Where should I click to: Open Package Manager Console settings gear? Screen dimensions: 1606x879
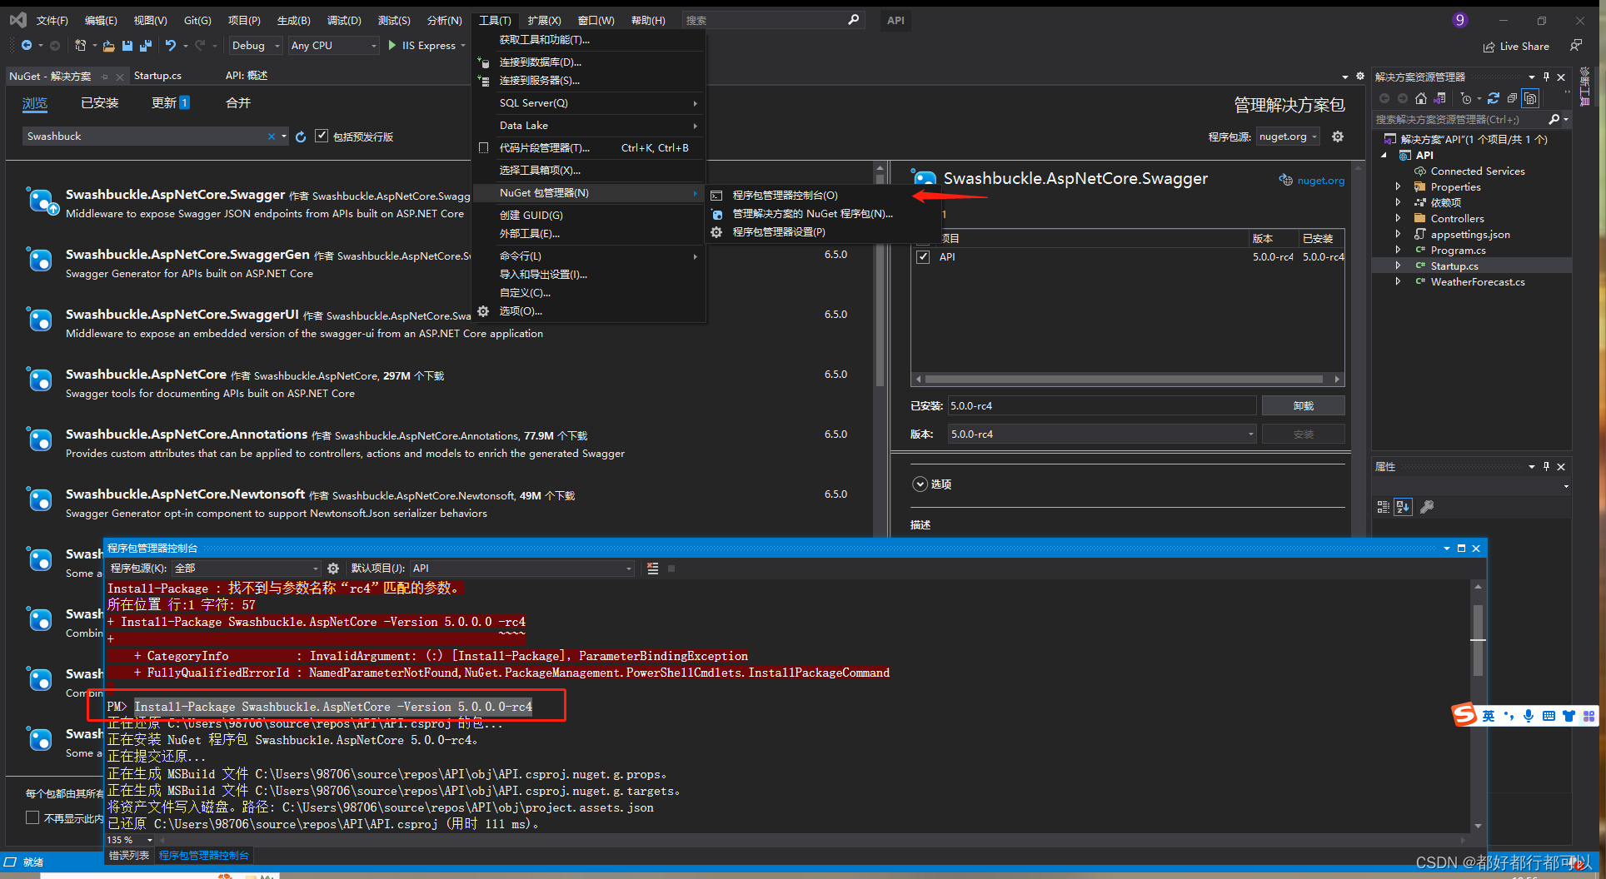(x=333, y=569)
